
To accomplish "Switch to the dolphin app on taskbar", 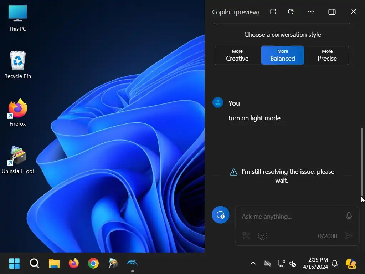I will click(x=133, y=264).
